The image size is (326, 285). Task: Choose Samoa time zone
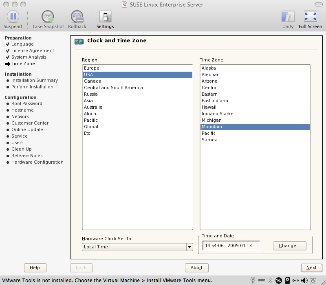point(255,140)
